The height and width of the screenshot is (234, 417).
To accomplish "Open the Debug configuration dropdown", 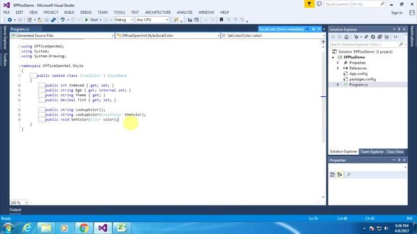I will pos(124,19).
